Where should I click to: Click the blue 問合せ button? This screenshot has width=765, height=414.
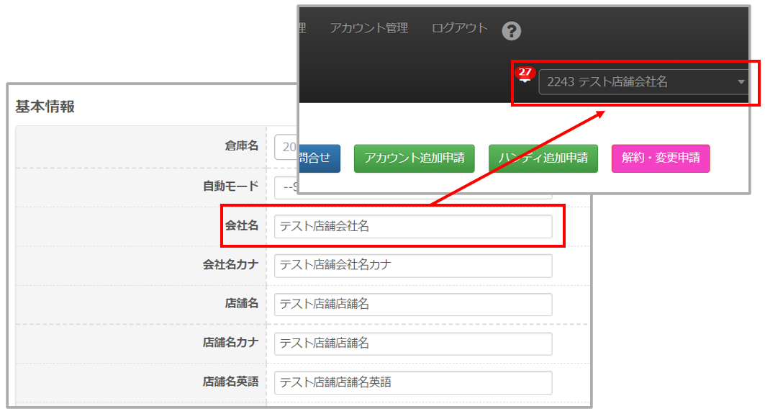click(x=320, y=158)
